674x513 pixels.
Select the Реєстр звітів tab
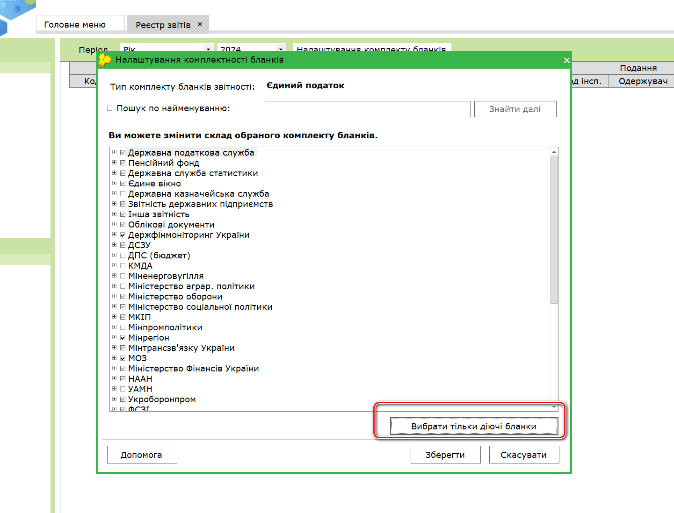point(163,25)
